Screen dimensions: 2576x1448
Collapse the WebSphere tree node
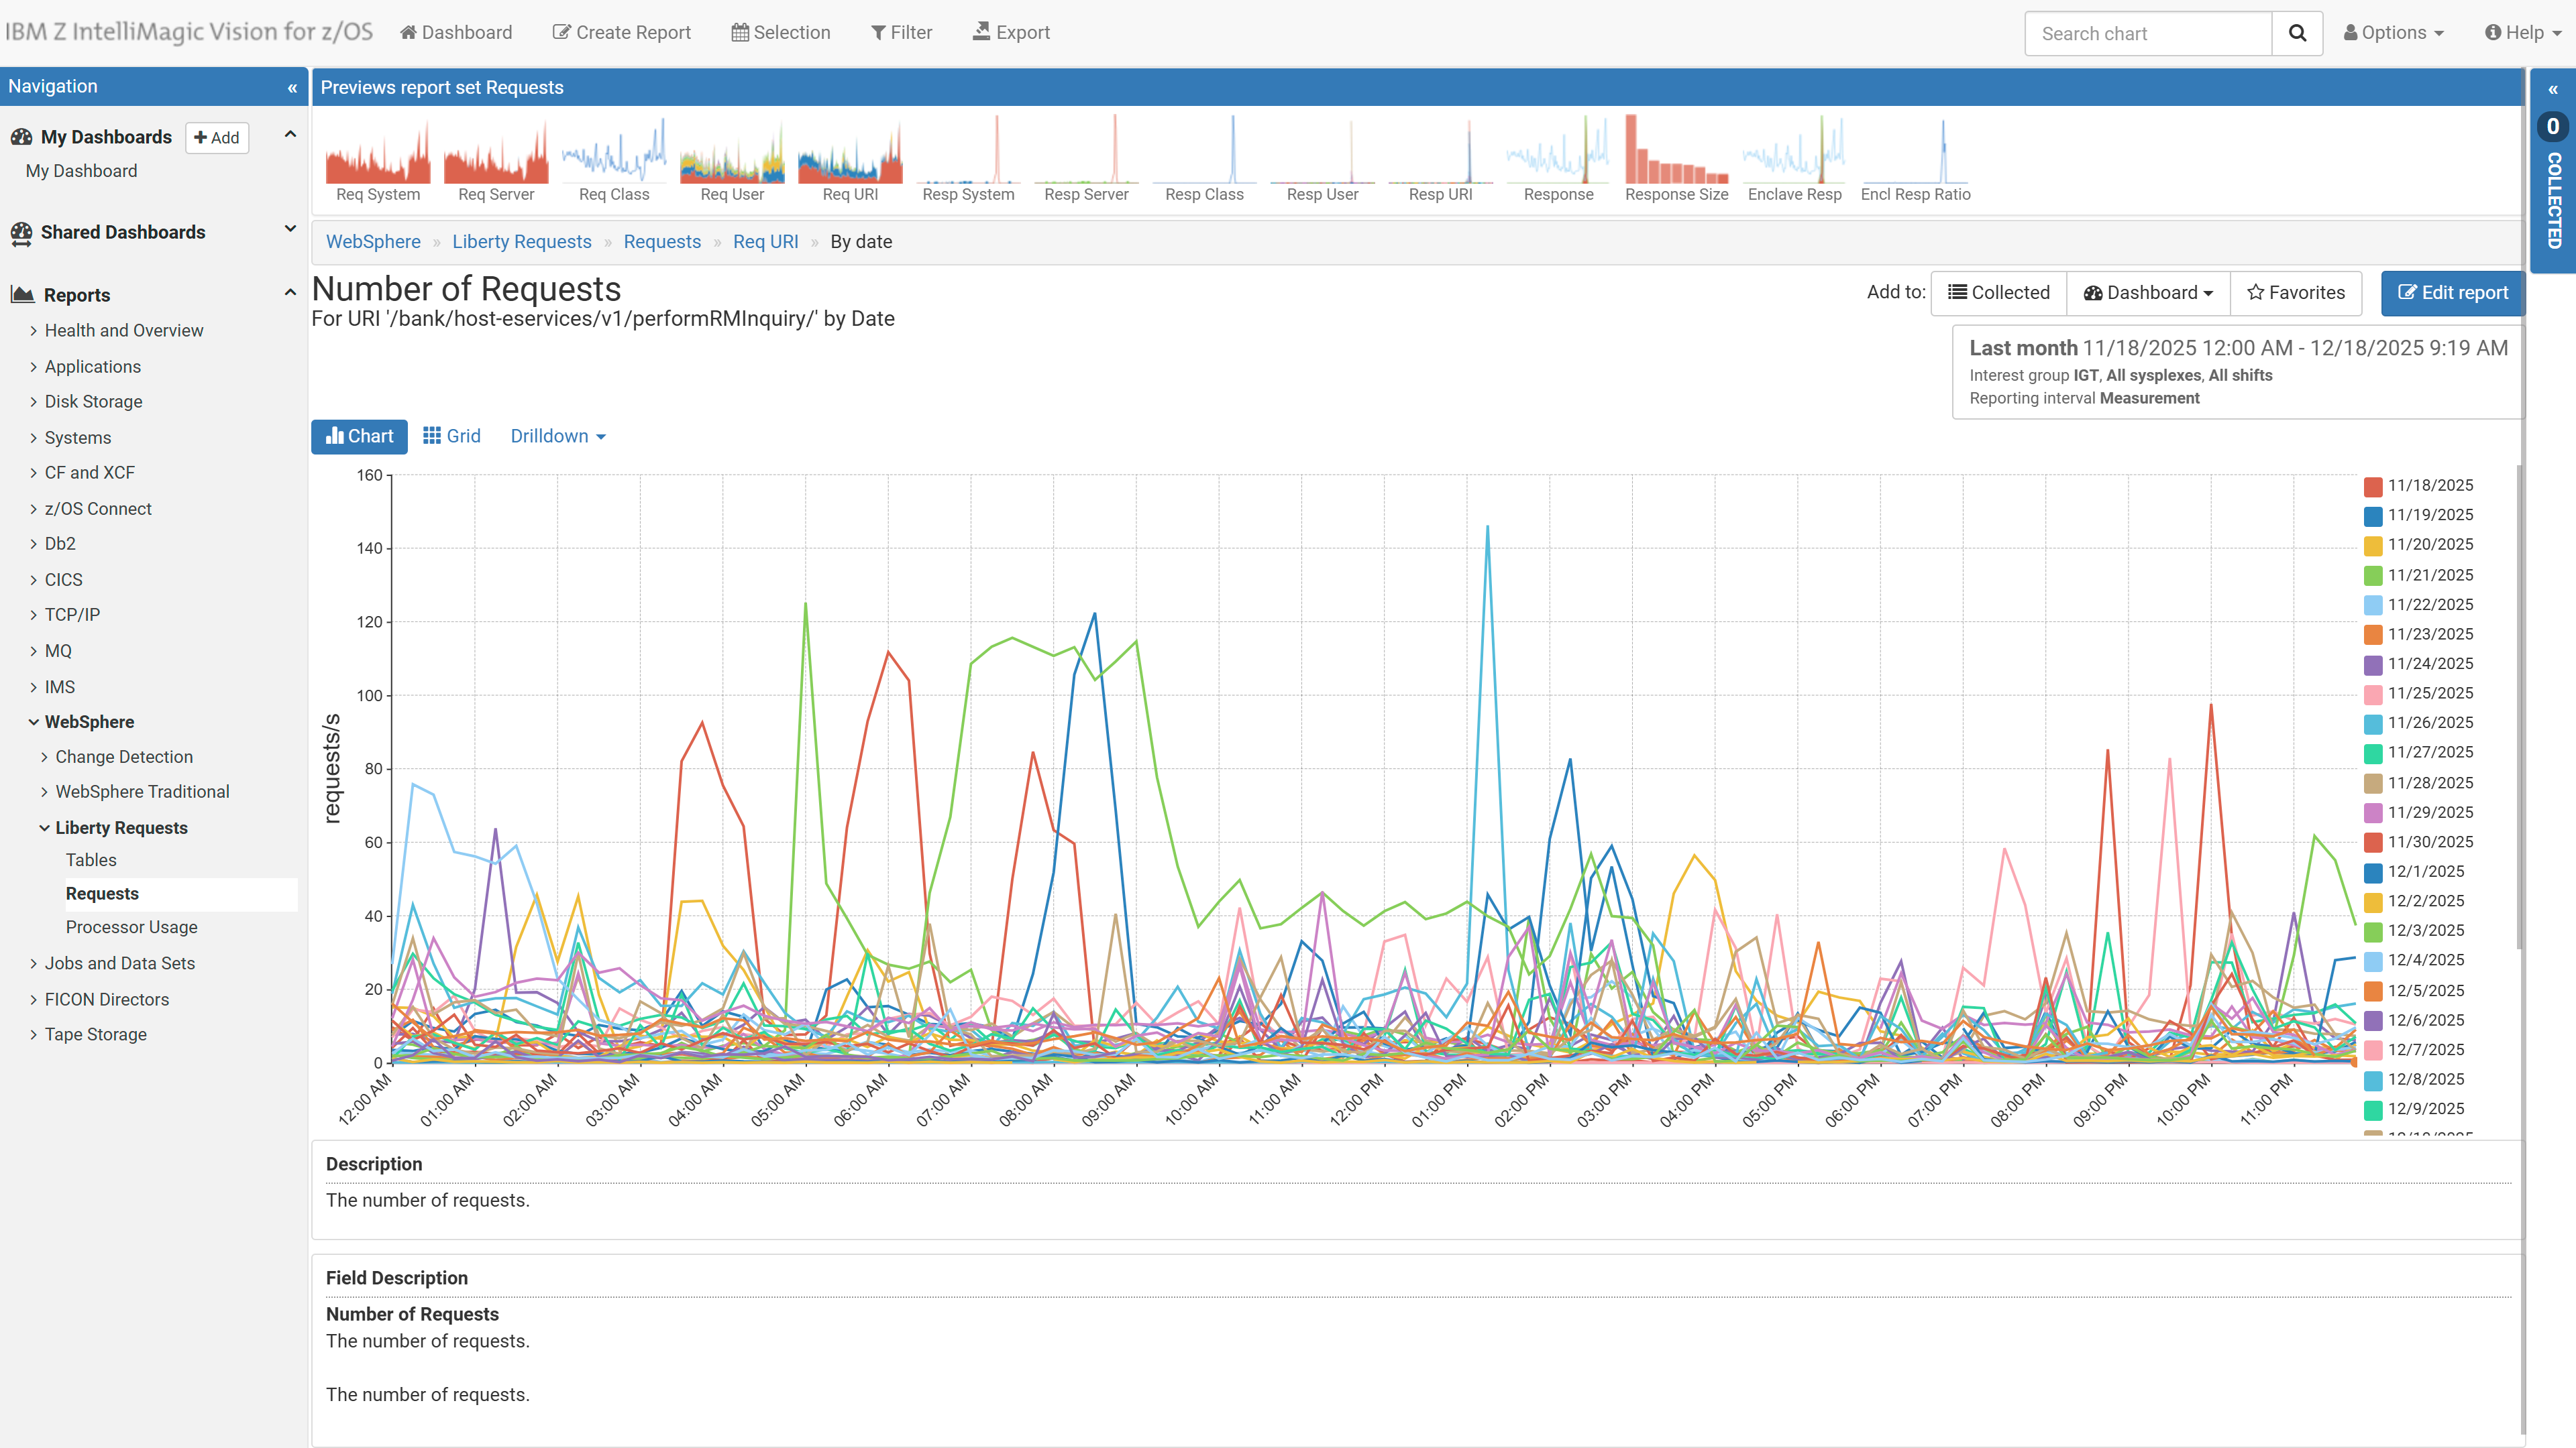(x=34, y=721)
